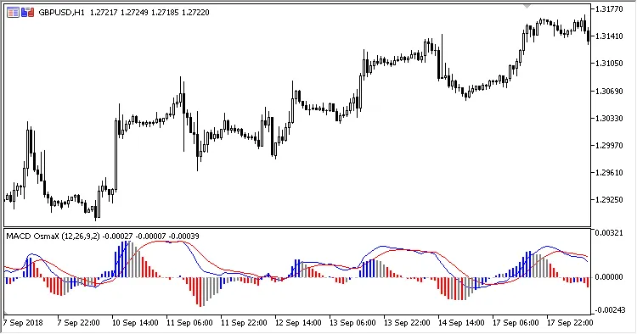Click the -0.00243 indicator scale label
Viewport: 637px width, 334px height.
tap(609, 310)
